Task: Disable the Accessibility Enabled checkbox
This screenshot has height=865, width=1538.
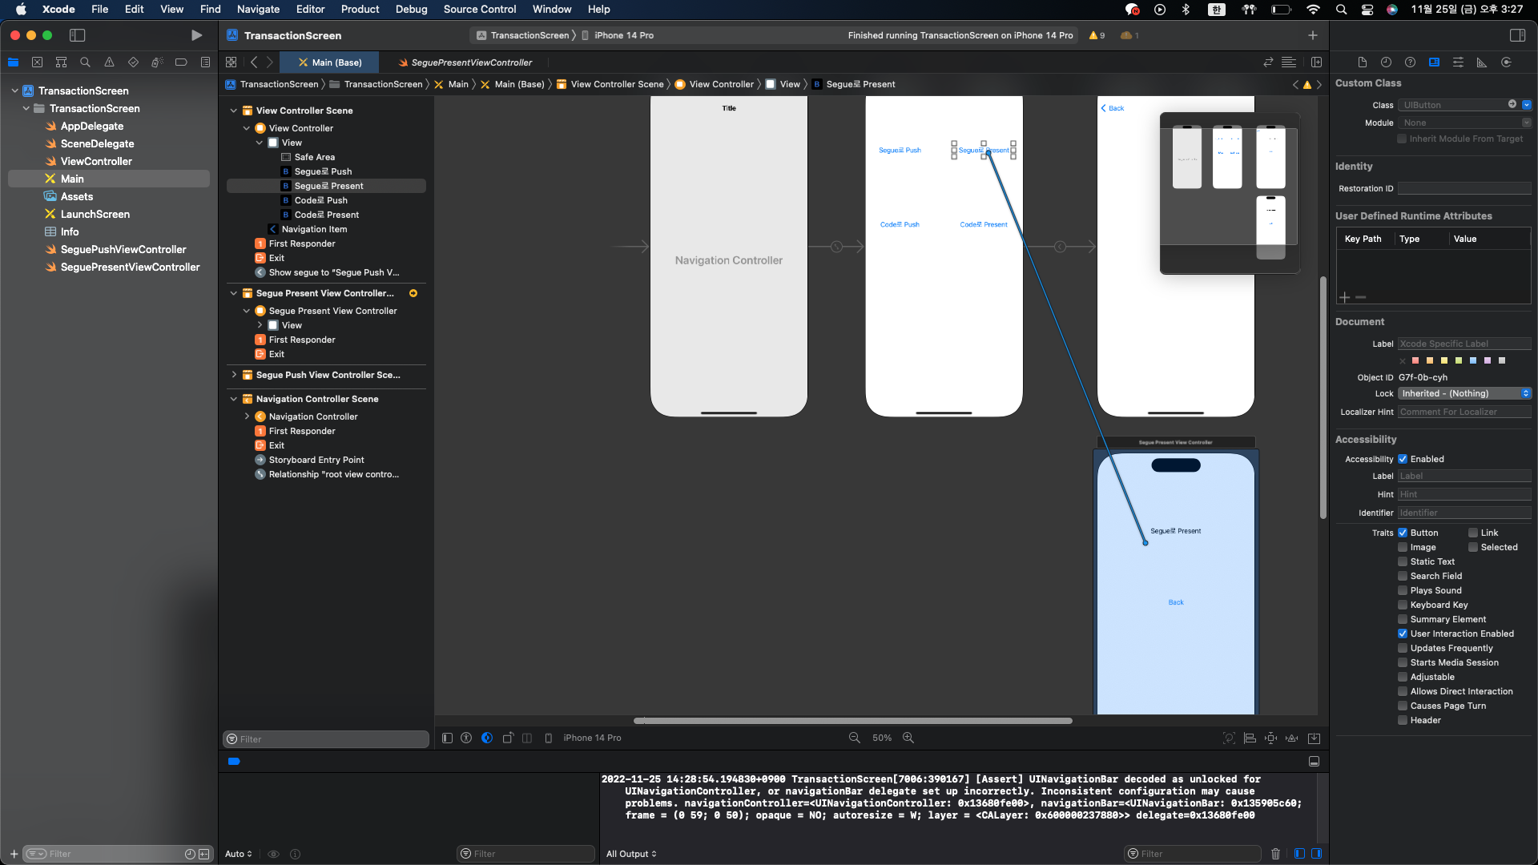Action: [x=1403, y=459]
